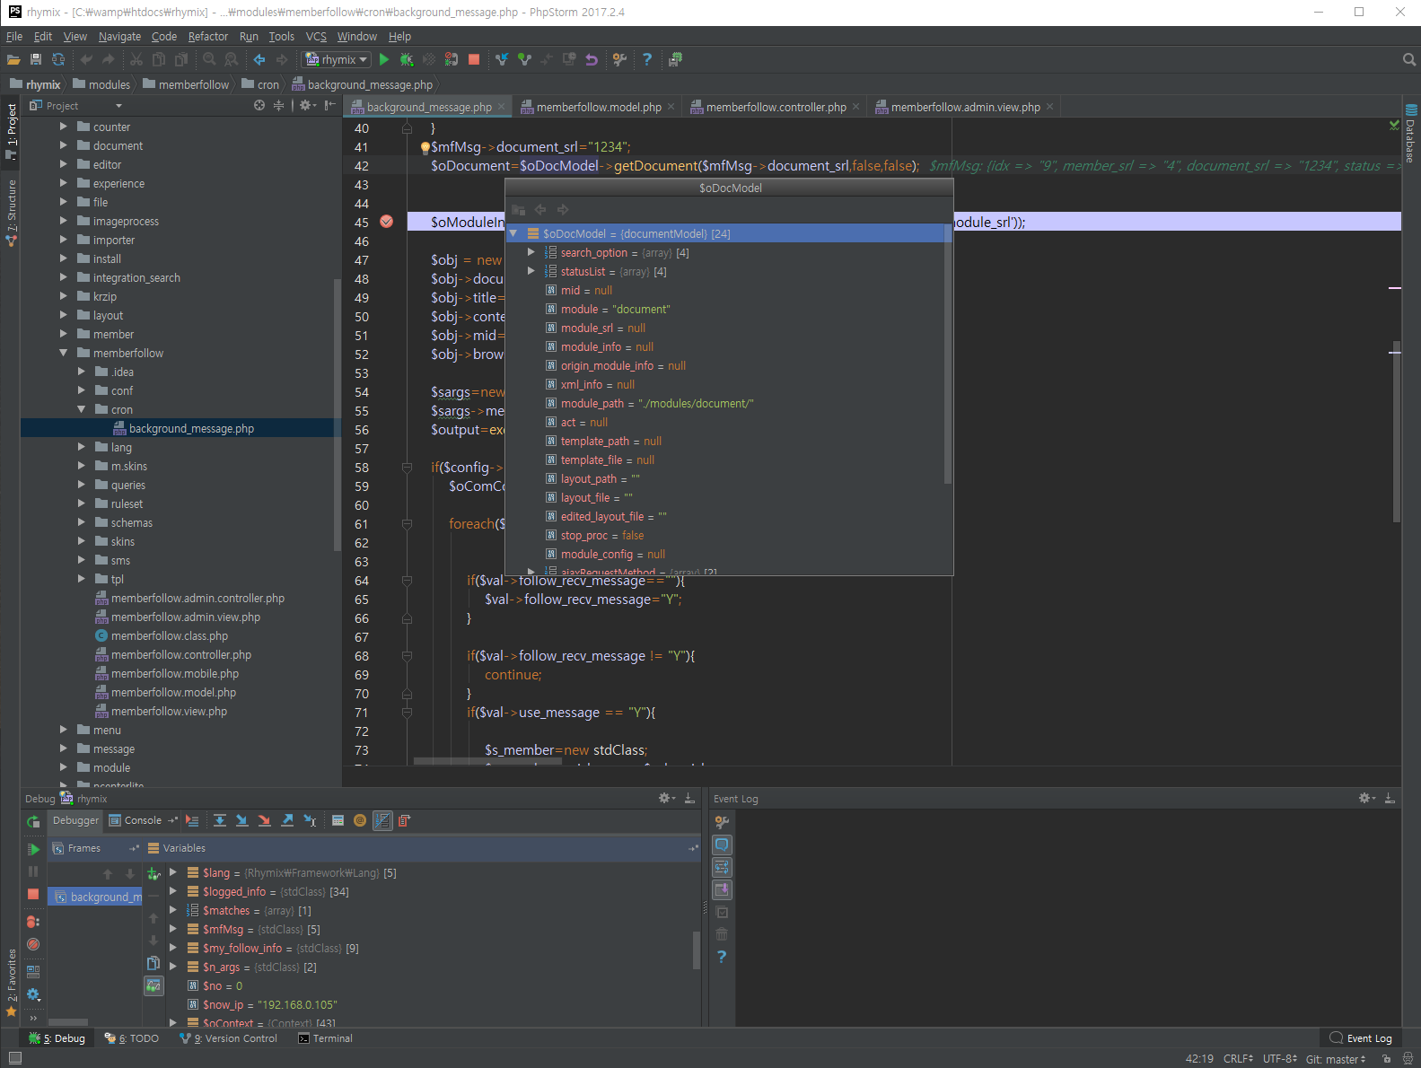The width and height of the screenshot is (1421, 1068).
Task: Click the Save All disk icon
Action: pos(36,59)
